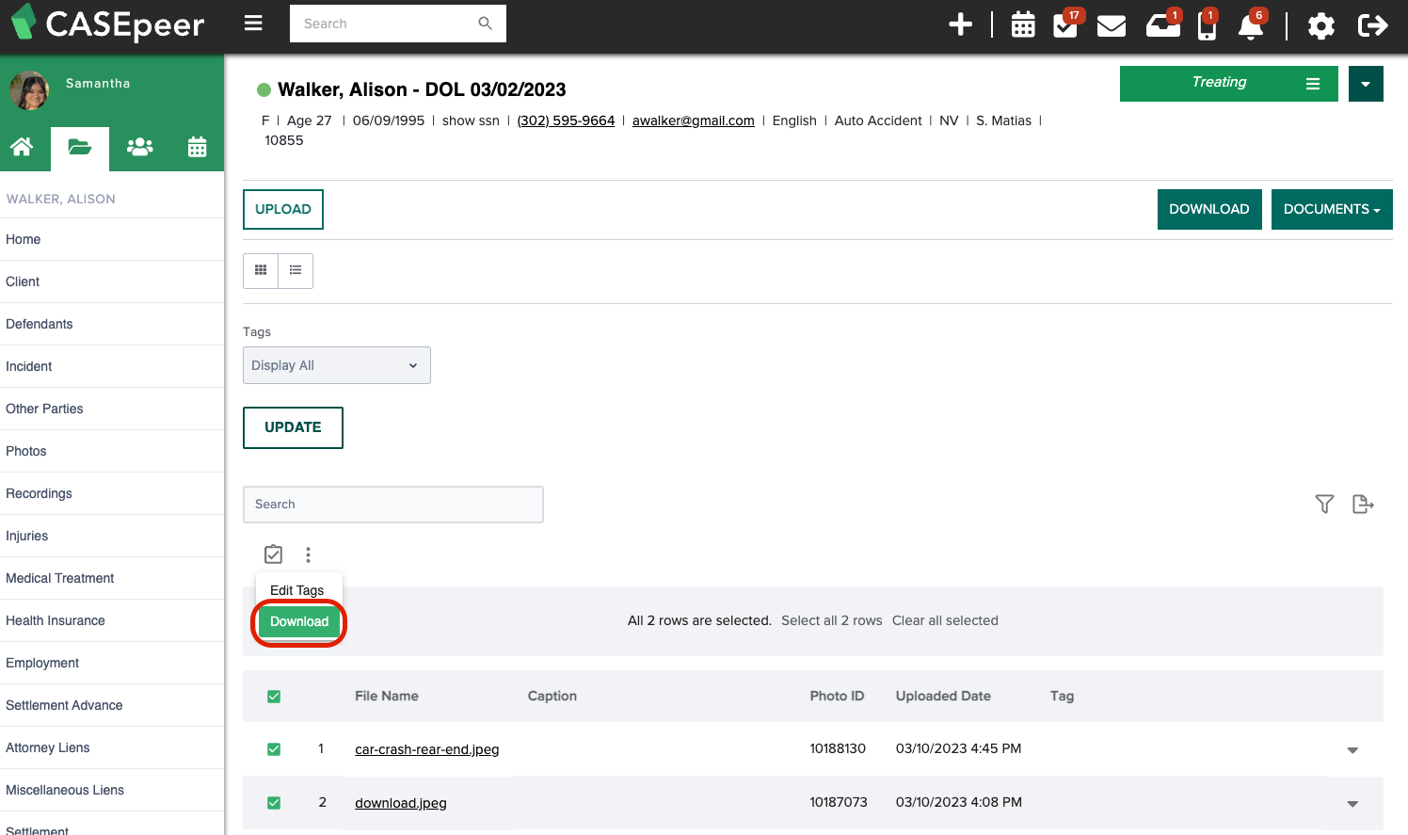
Task: Click the UPLOAD button
Action: coord(283,209)
